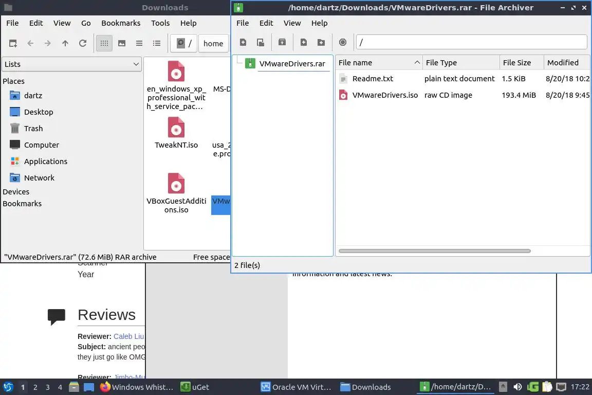This screenshot has width=592, height=395.
Task: Open Bookmarks menu in Downloads window
Action: click(x=121, y=23)
